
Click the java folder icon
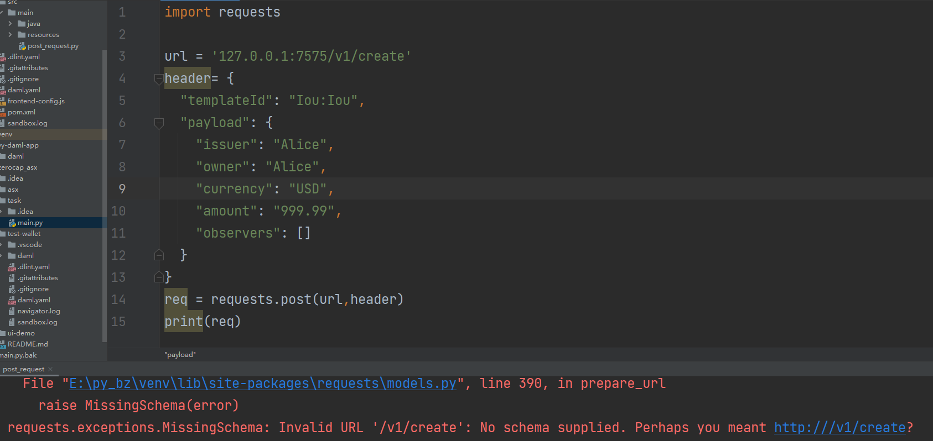[22, 24]
